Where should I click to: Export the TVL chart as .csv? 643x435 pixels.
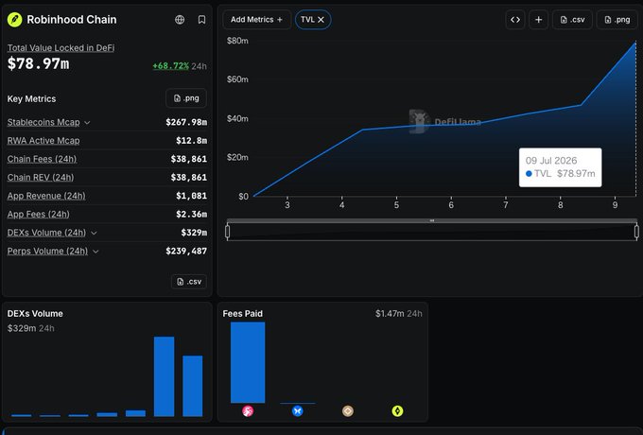pos(572,19)
